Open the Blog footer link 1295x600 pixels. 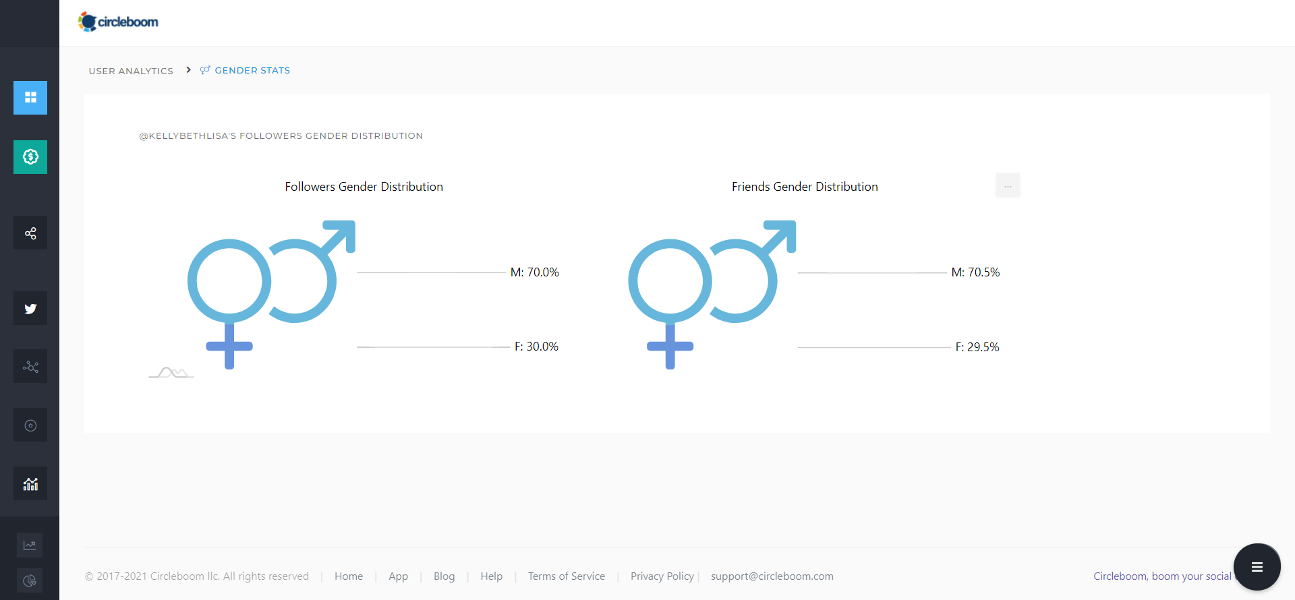(444, 576)
